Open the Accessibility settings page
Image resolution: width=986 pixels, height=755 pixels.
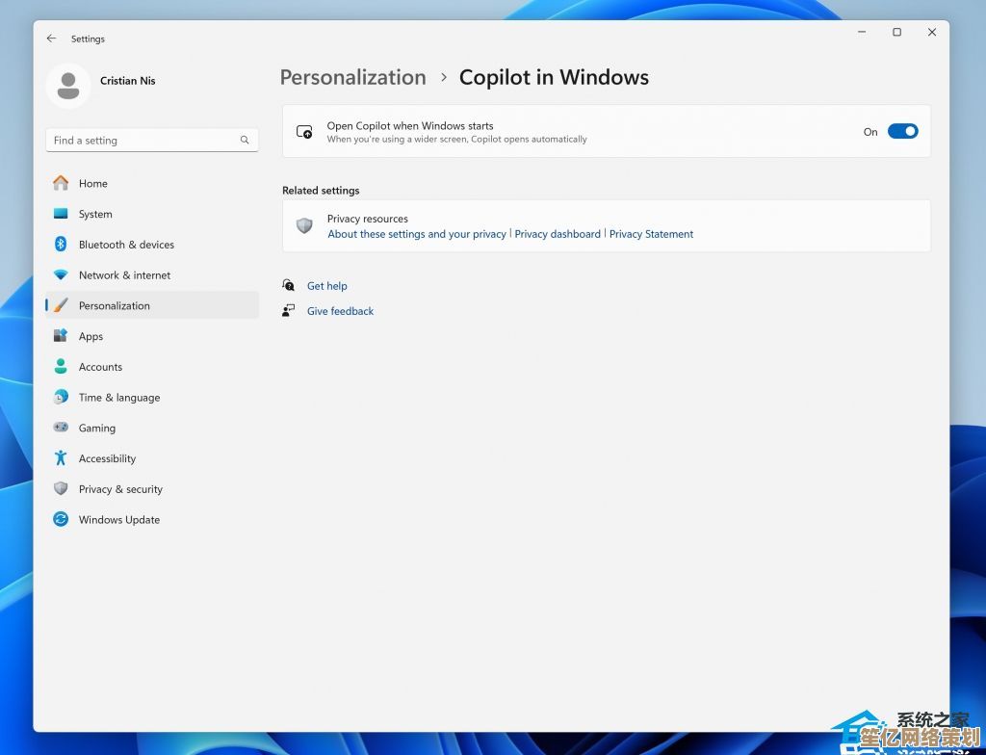pos(152,458)
